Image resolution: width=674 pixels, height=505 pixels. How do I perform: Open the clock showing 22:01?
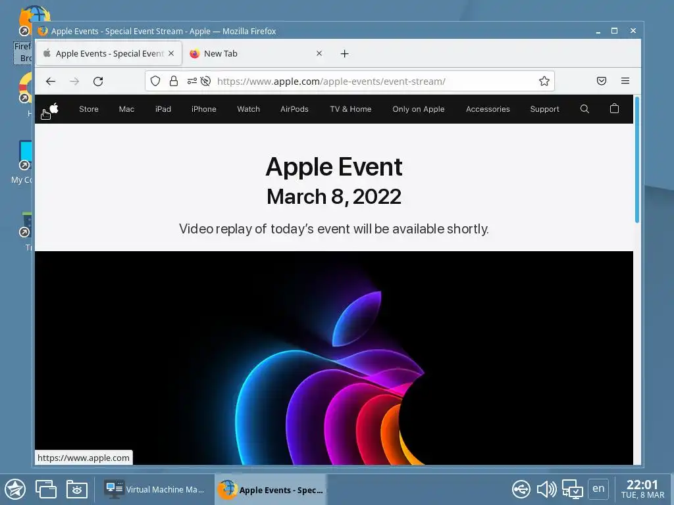tap(642, 489)
